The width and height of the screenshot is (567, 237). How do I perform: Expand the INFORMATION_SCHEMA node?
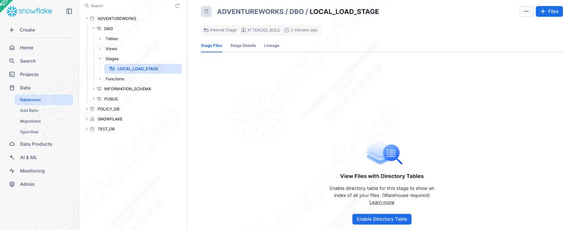(x=93, y=89)
